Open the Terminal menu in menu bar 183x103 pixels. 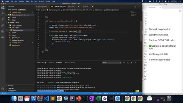41,1
